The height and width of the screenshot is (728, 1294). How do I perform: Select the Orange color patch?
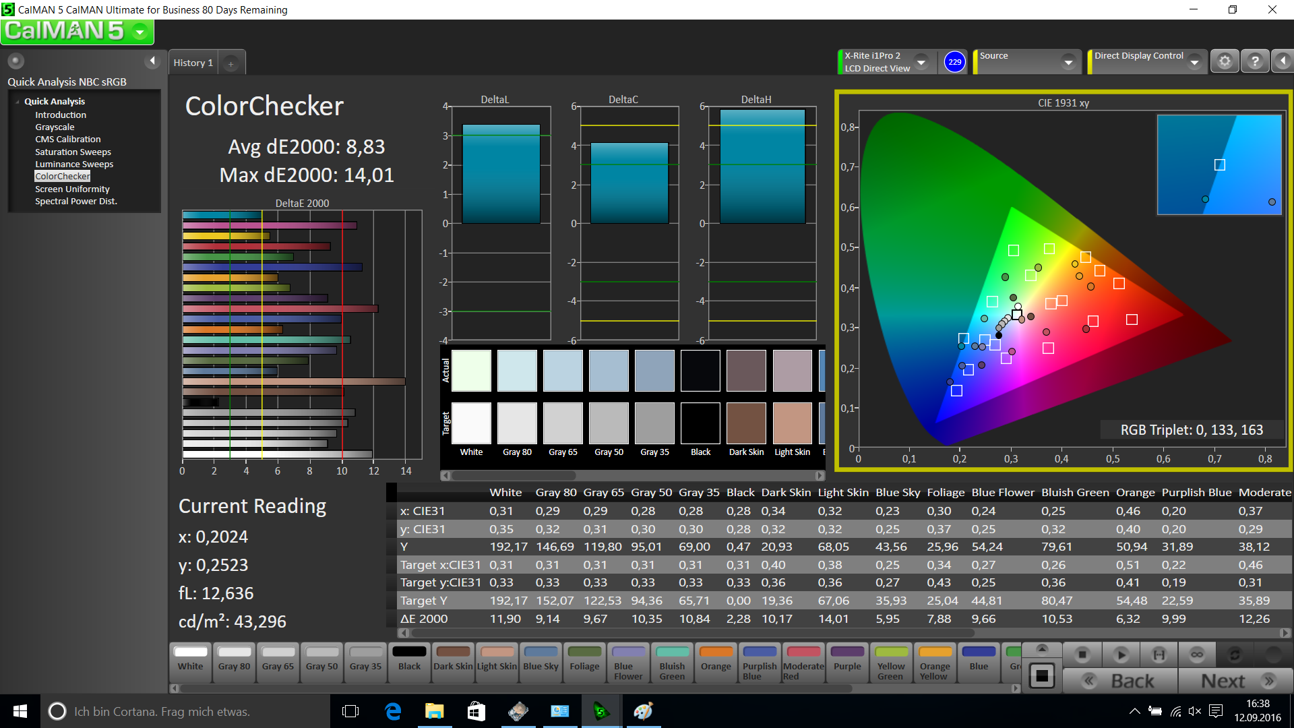[x=715, y=661]
